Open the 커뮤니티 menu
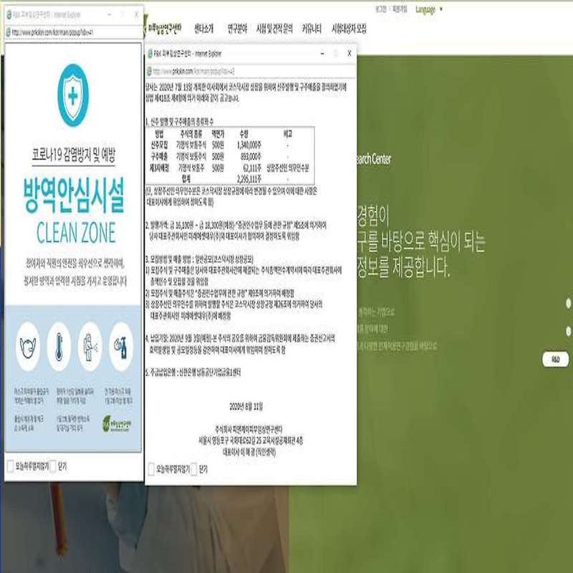The width and height of the screenshot is (573, 573). click(x=312, y=29)
